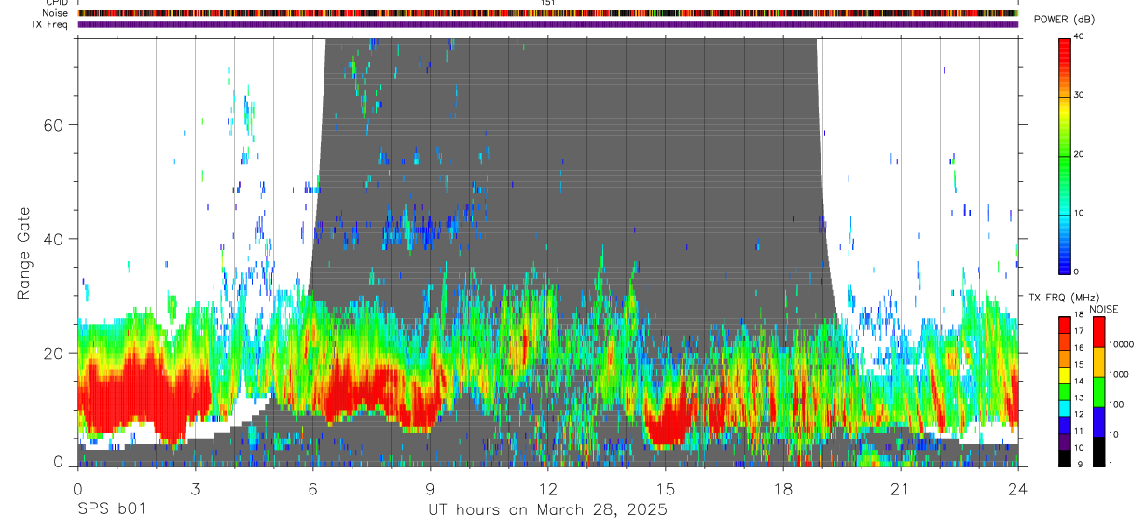The height and width of the screenshot is (529, 1145).
Task: Click the green middle of the POWER colorbar
Action: 1065,155
